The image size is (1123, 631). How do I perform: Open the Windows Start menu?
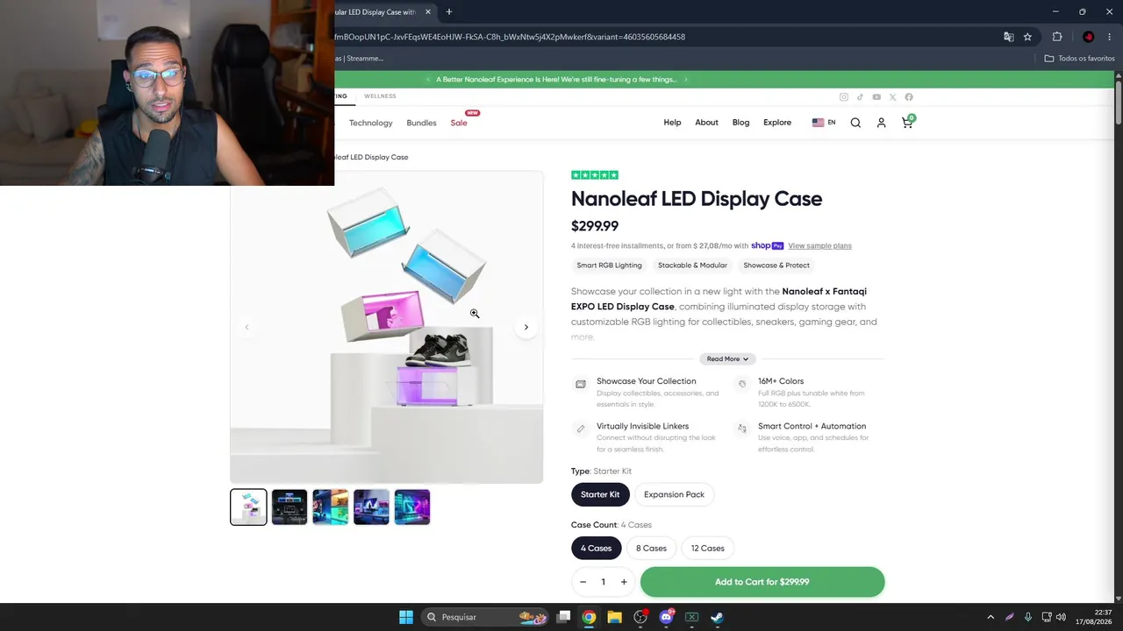pyautogui.click(x=406, y=617)
